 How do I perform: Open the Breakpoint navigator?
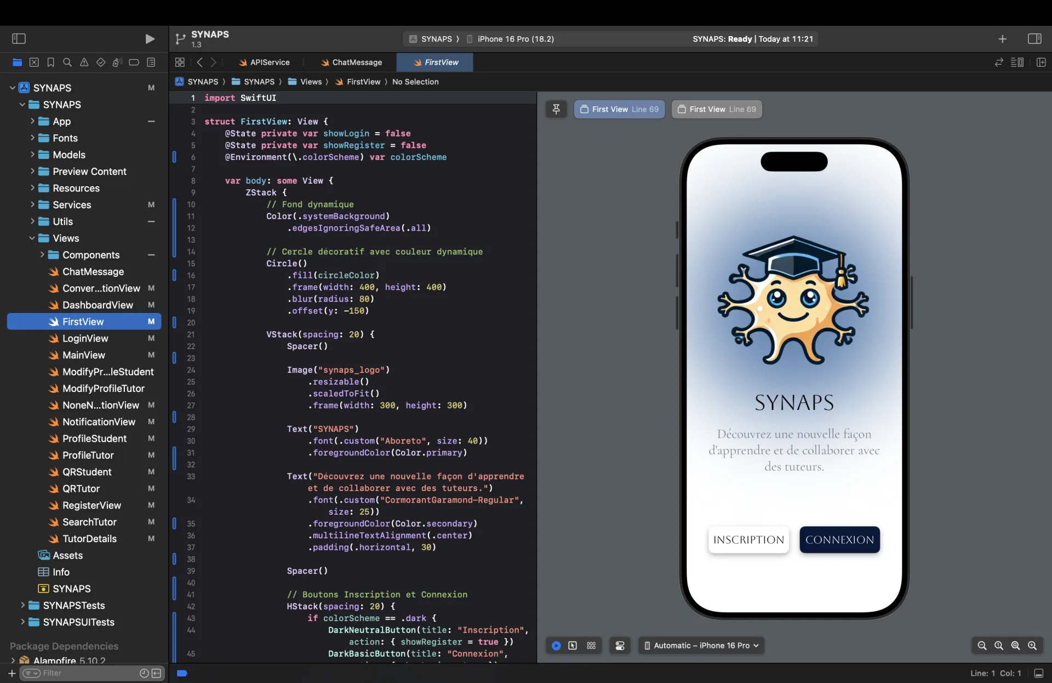pyautogui.click(x=134, y=62)
